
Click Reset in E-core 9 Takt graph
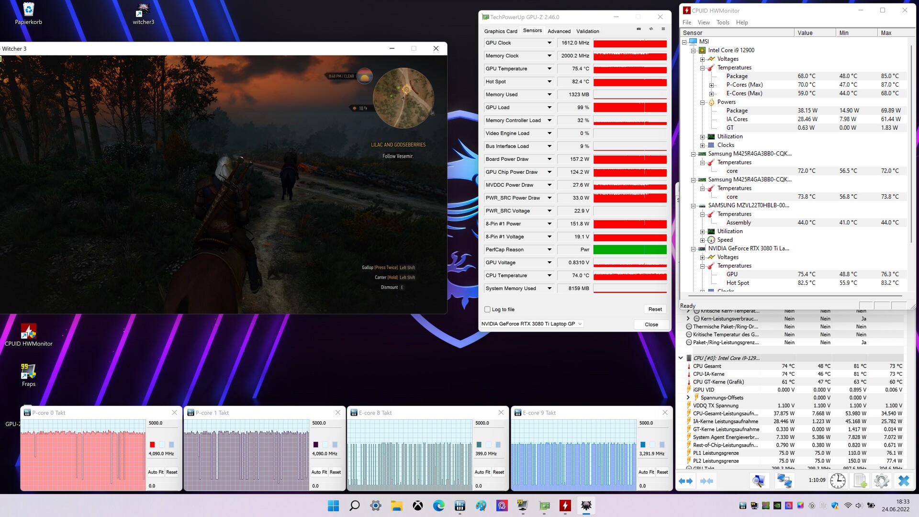(x=662, y=472)
